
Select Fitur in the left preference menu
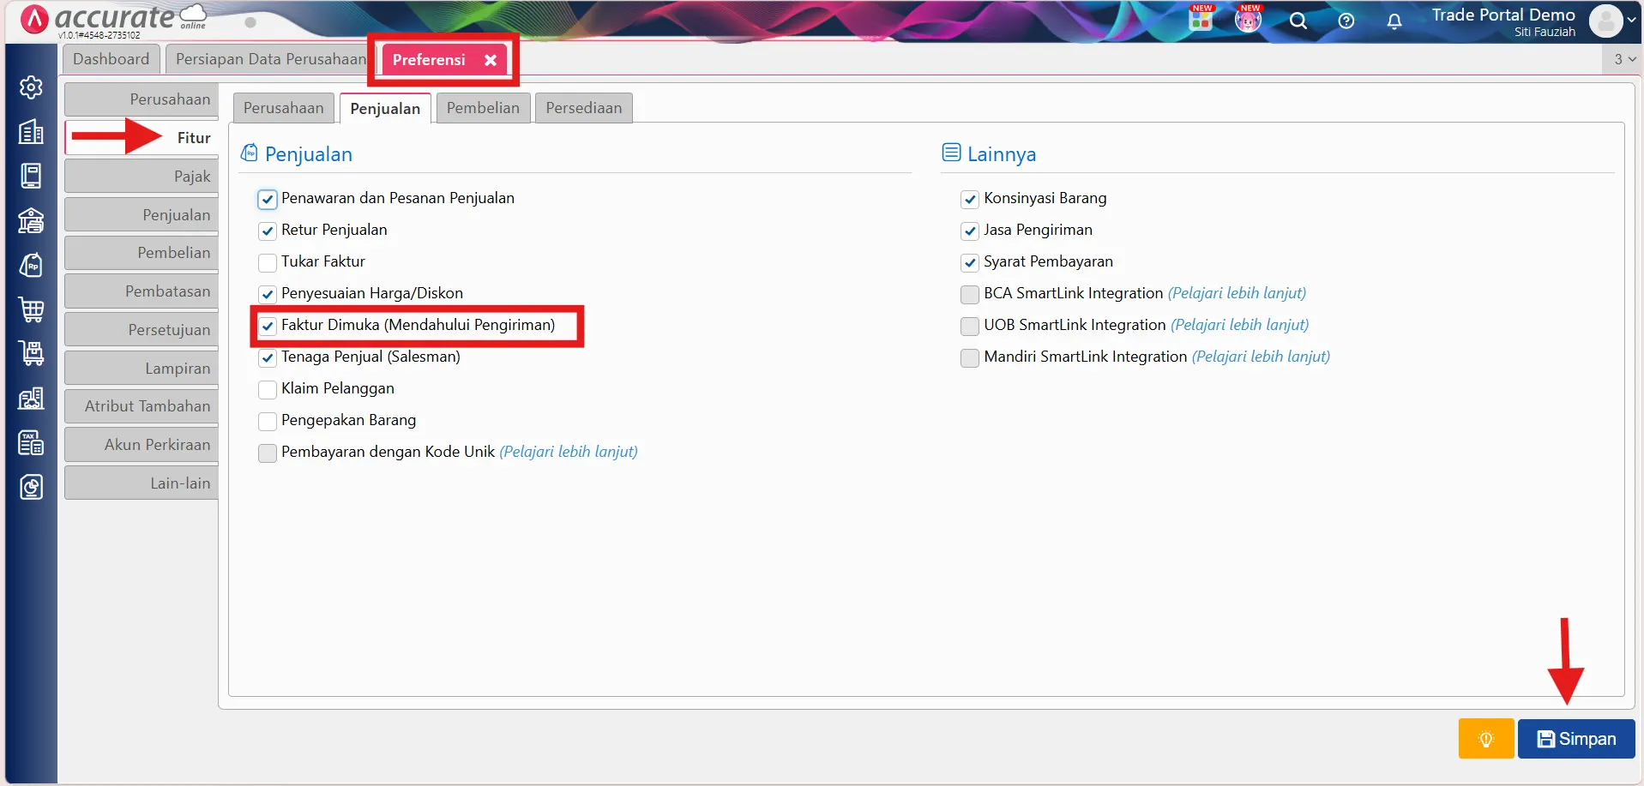coord(142,138)
